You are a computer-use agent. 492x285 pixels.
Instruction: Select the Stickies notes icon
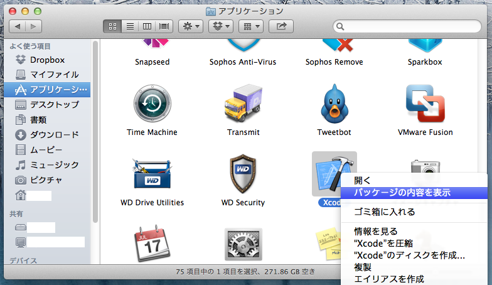(x=328, y=244)
